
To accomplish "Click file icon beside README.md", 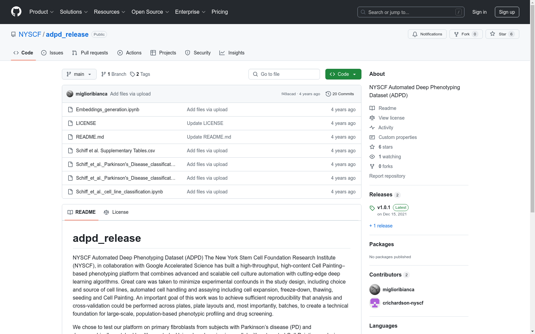I will tap(70, 137).
